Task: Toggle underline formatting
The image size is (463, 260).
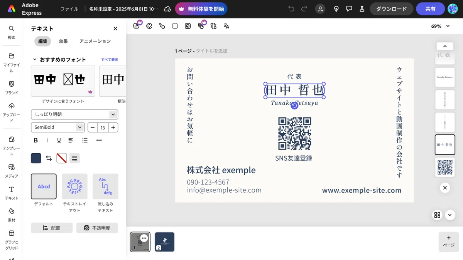Action: pos(59,140)
